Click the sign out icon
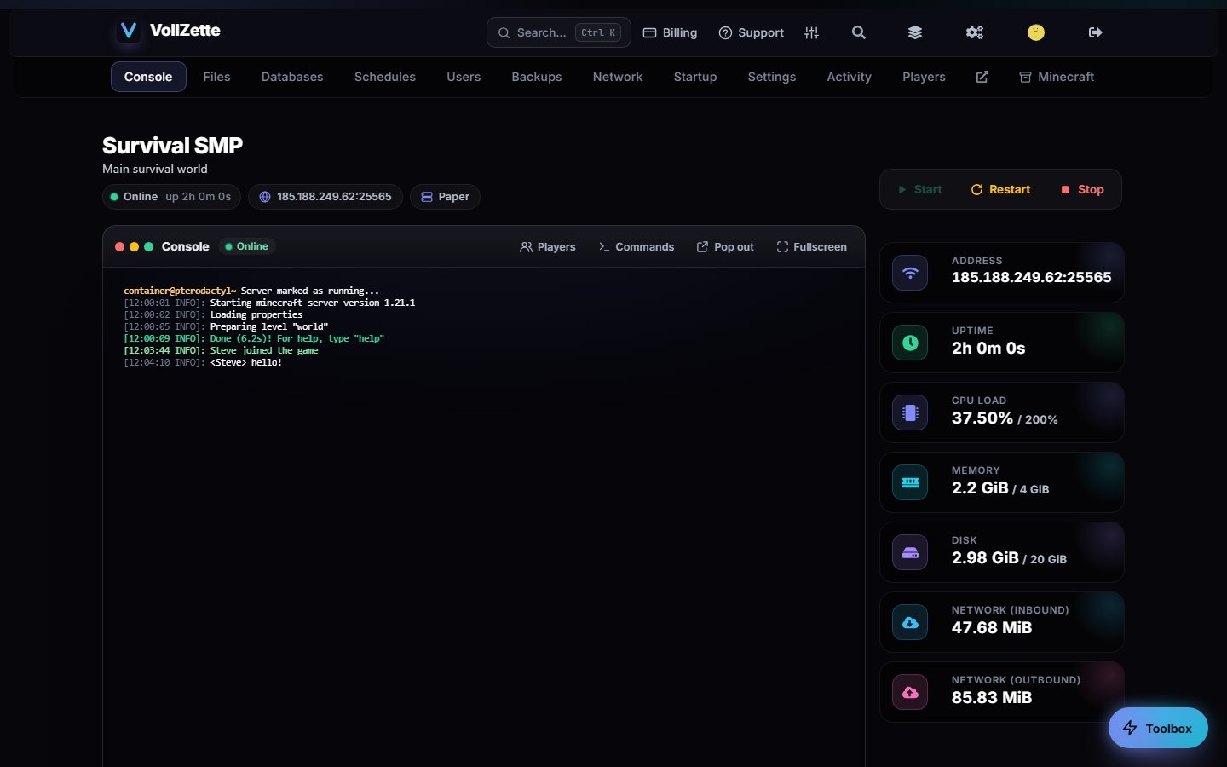Image resolution: width=1227 pixels, height=767 pixels. pyautogui.click(x=1096, y=32)
